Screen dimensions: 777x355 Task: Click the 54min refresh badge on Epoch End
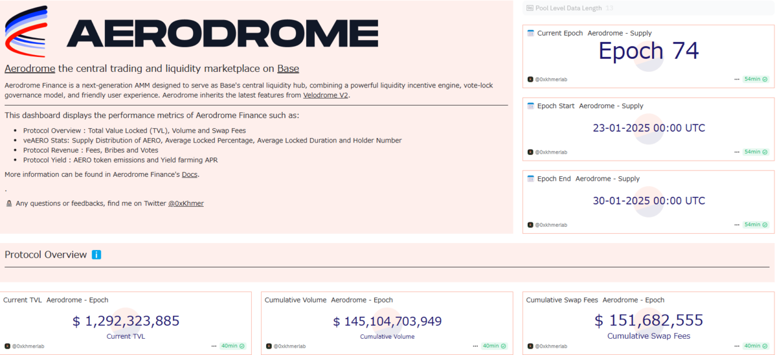pyautogui.click(x=756, y=225)
